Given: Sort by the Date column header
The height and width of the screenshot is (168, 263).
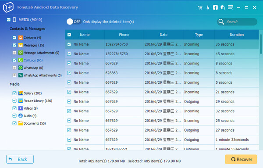Looking at the screenshot, I should 163,35.
